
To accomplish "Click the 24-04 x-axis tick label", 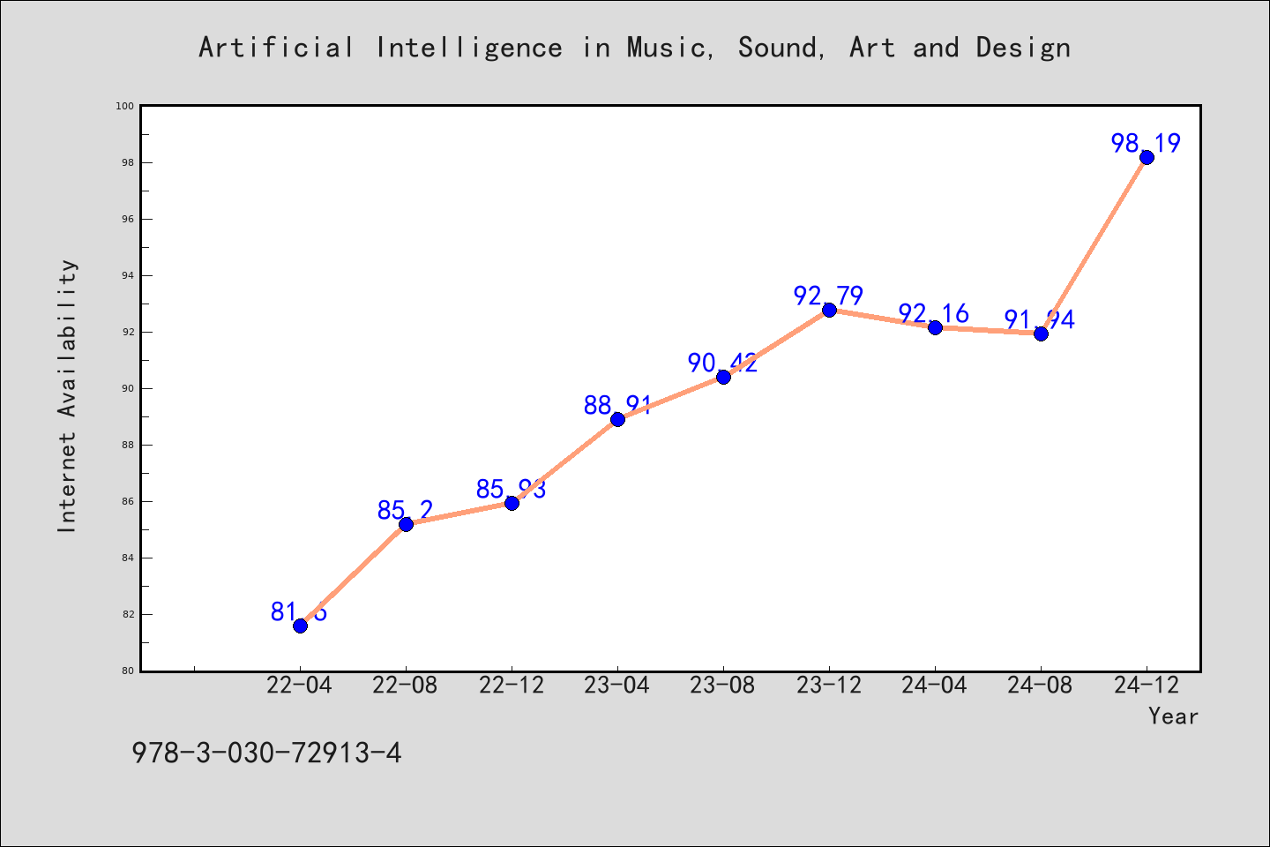I will (x=935, y=685).
